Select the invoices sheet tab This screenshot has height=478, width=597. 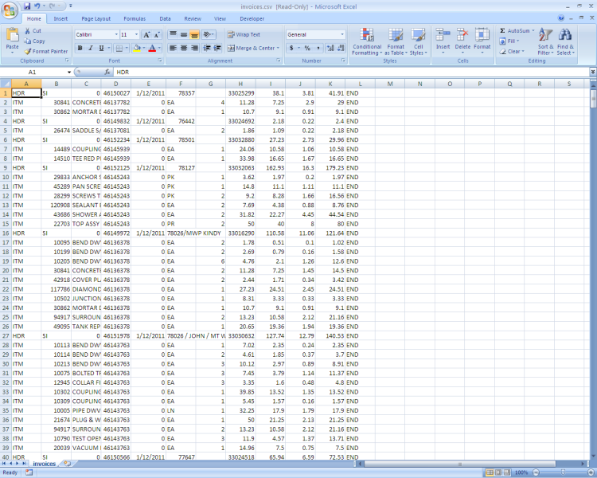coord(44,464)
